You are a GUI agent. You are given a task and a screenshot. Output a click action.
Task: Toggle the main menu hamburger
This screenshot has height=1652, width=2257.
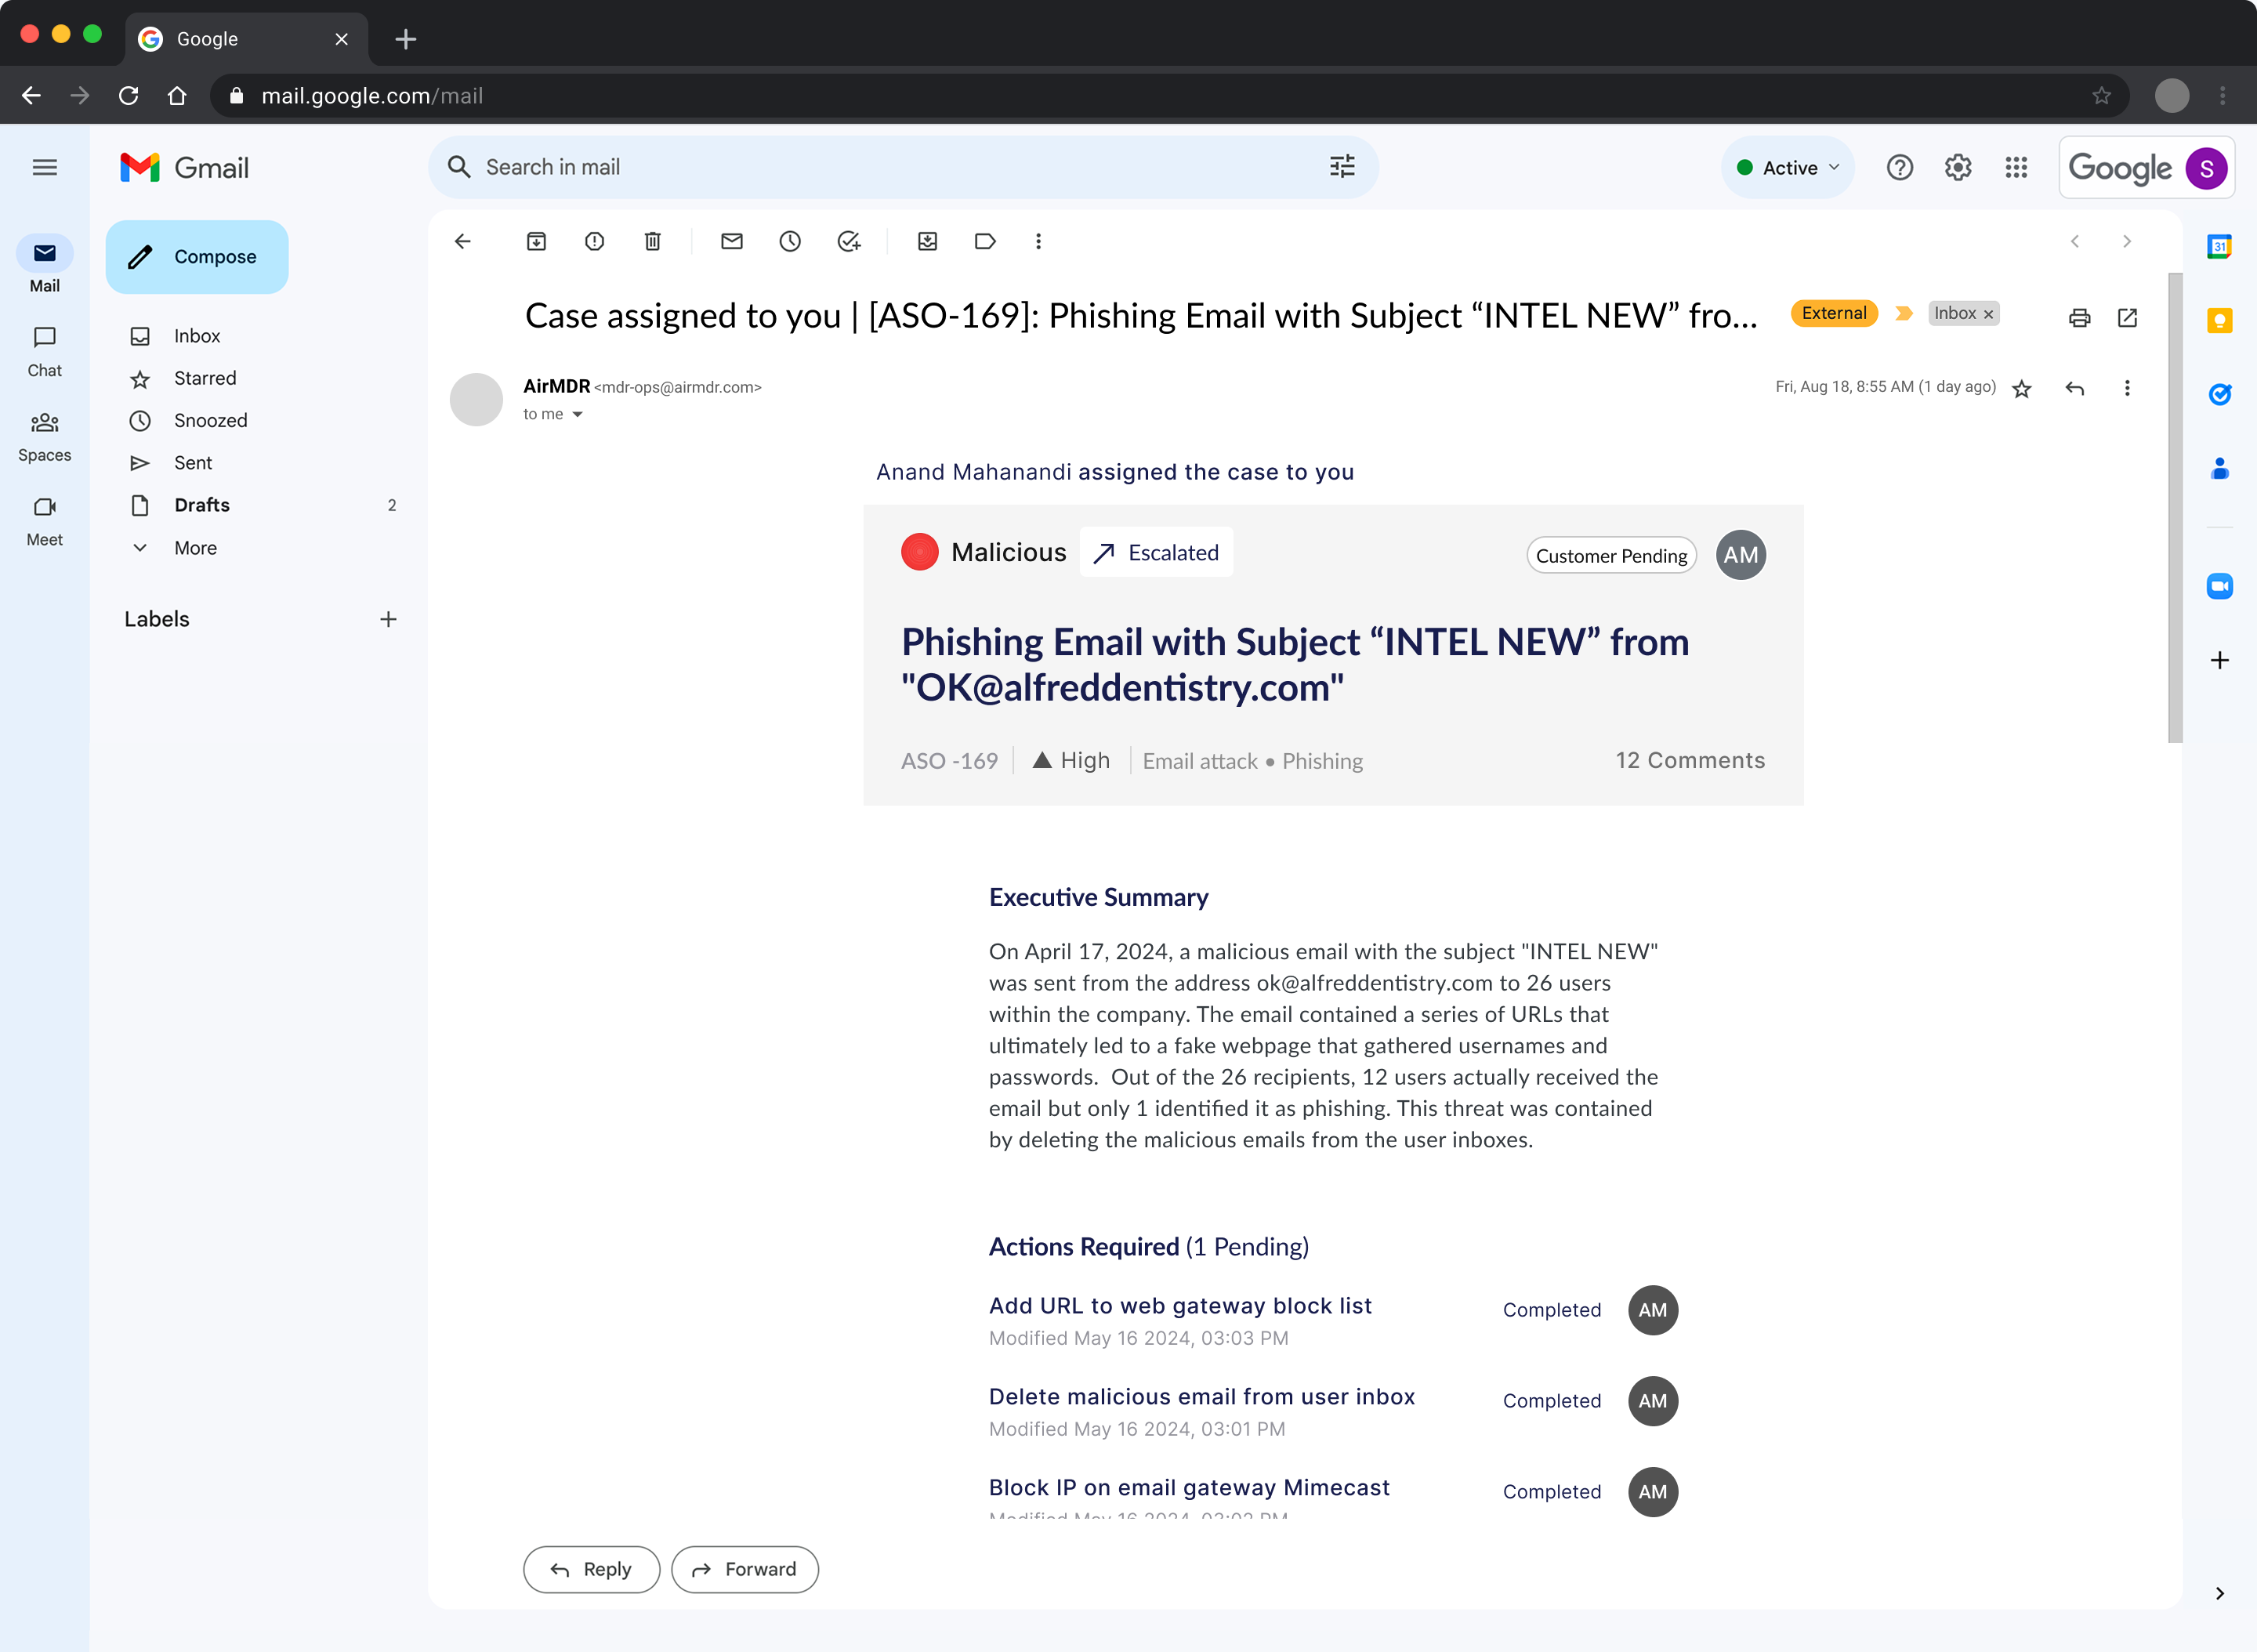coord(45,167)
